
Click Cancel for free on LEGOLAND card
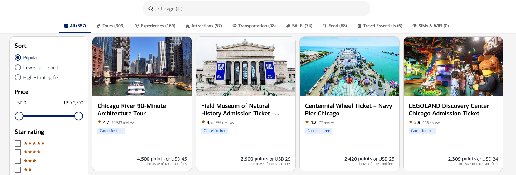coord(422,131)
